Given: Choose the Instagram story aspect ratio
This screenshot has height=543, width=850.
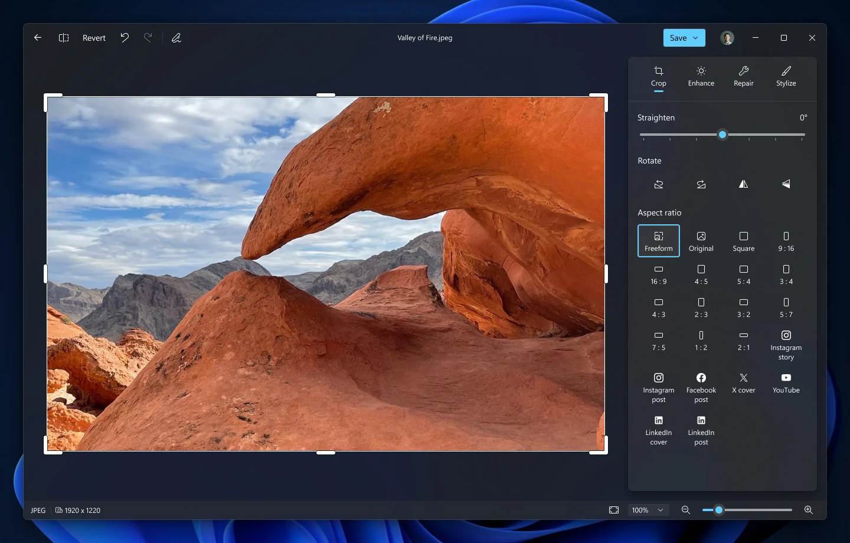Looking at the screenshot, I should pyautogui.click(x=786, y=345).
